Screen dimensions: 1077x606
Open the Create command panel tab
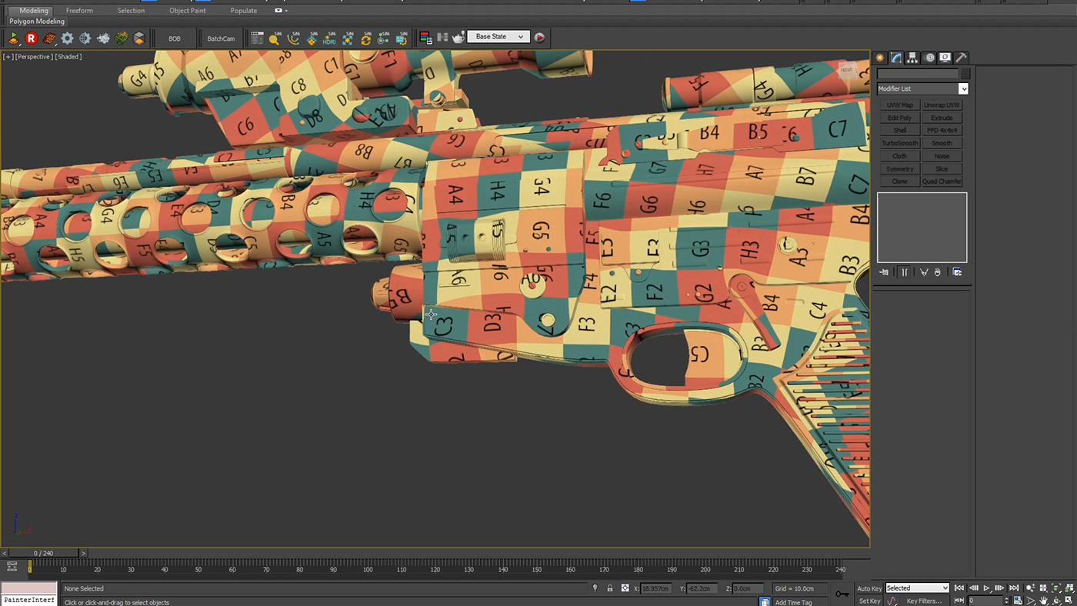881,58
